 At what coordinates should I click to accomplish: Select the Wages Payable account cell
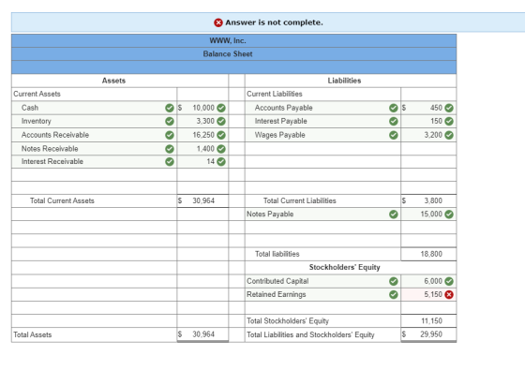(x=322, y=135)
